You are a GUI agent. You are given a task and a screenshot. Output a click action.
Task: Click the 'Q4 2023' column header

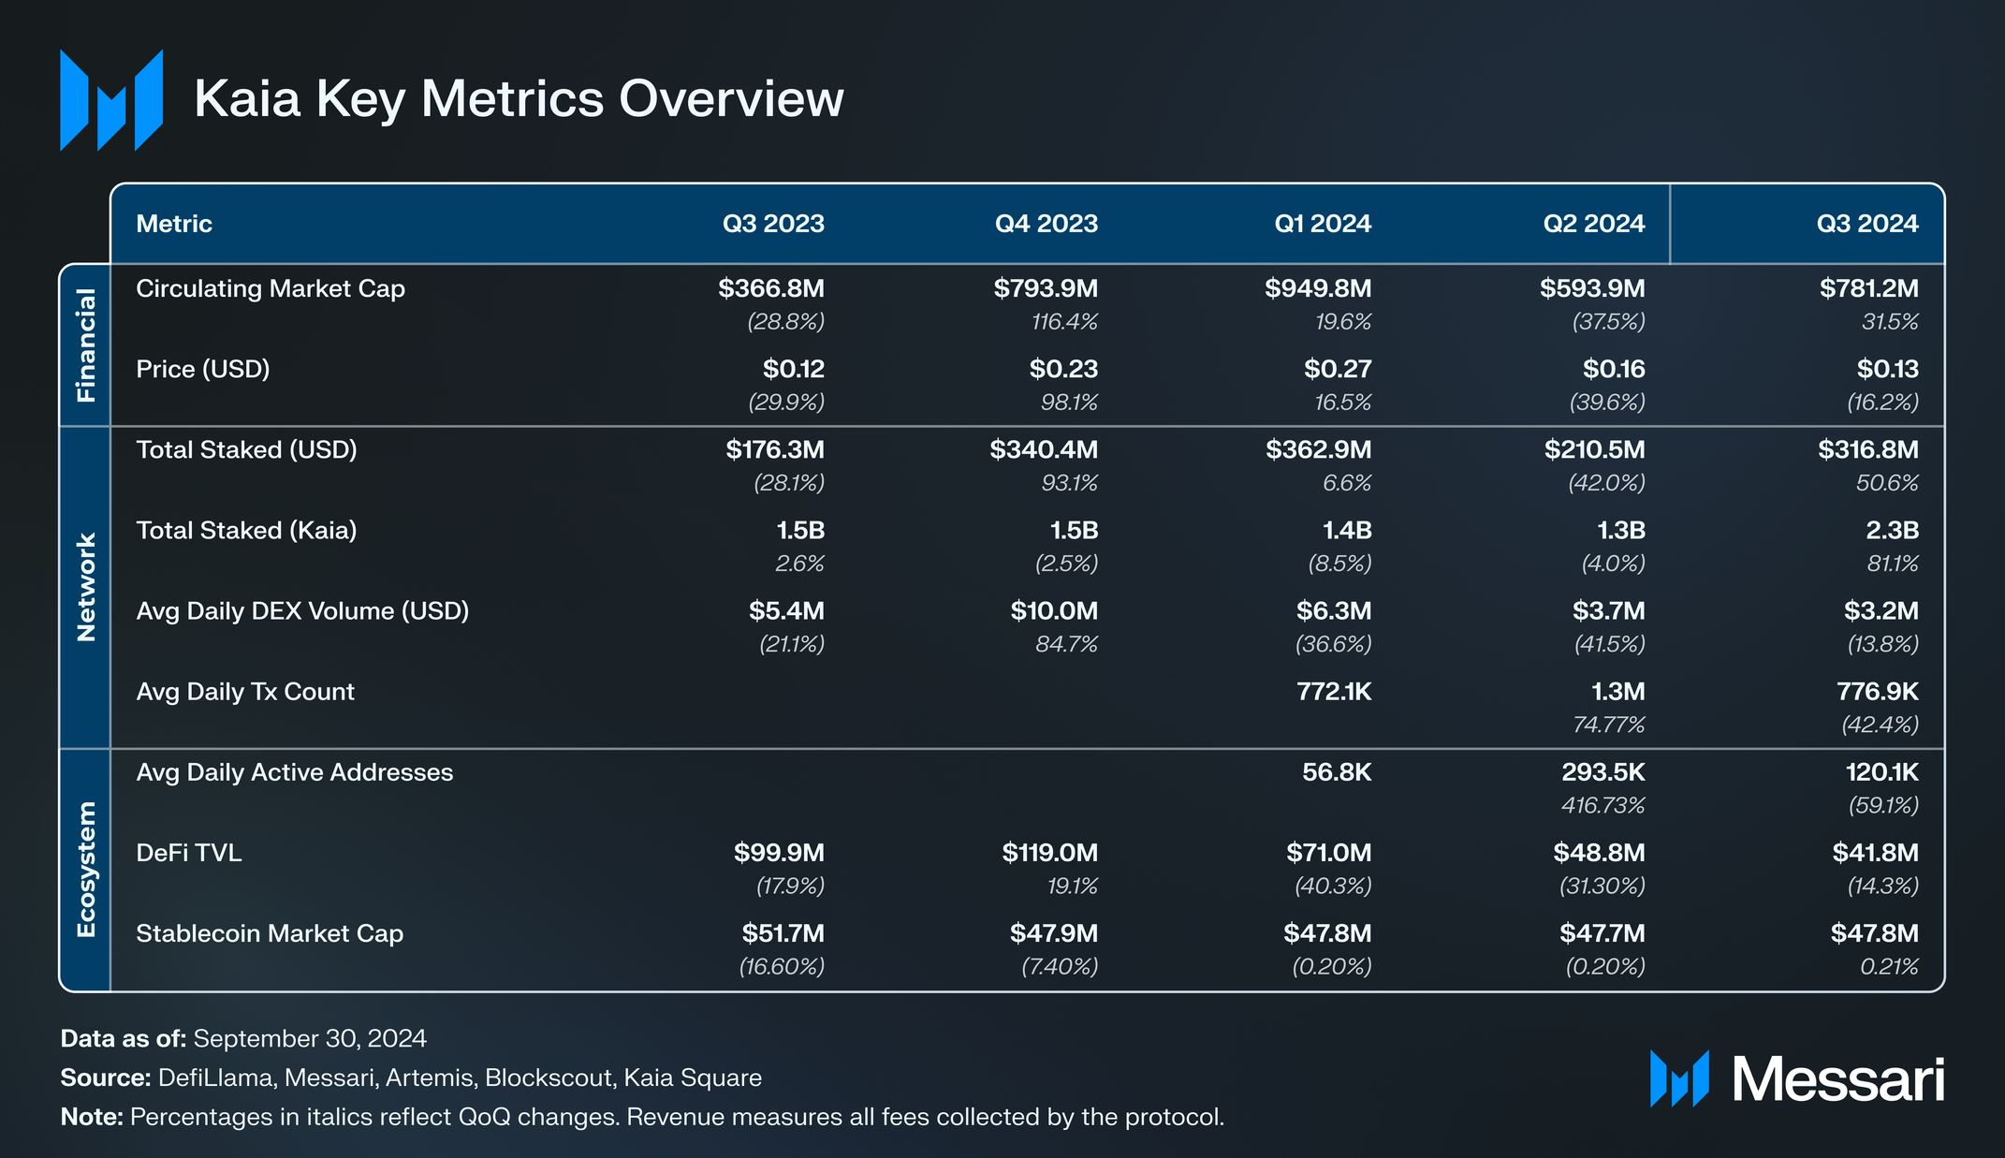click(1046, 224)
